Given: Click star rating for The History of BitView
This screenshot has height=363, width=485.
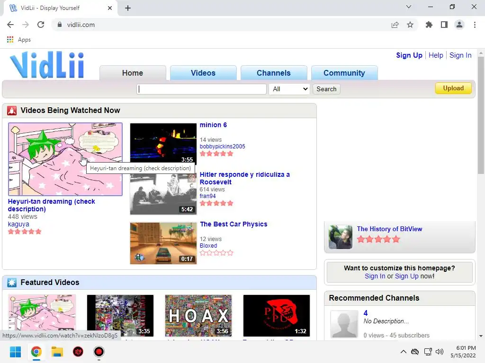Looking at the screenshot, I should pyautogui.click(x=378, y=239).
